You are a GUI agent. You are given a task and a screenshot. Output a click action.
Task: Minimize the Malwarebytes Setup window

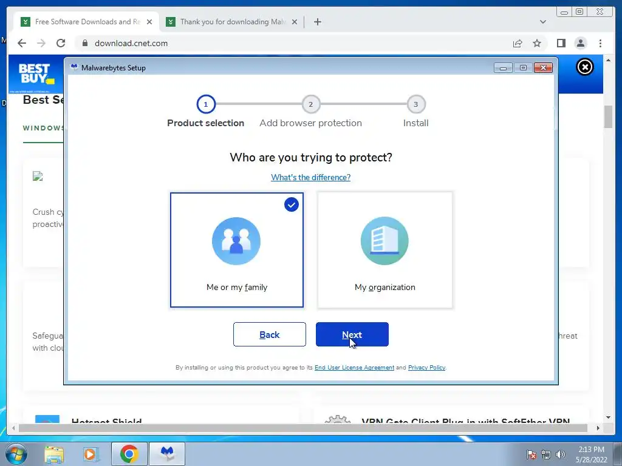click(x=503, y=68)
